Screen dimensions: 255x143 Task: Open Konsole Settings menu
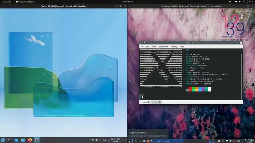click(174, 47)
